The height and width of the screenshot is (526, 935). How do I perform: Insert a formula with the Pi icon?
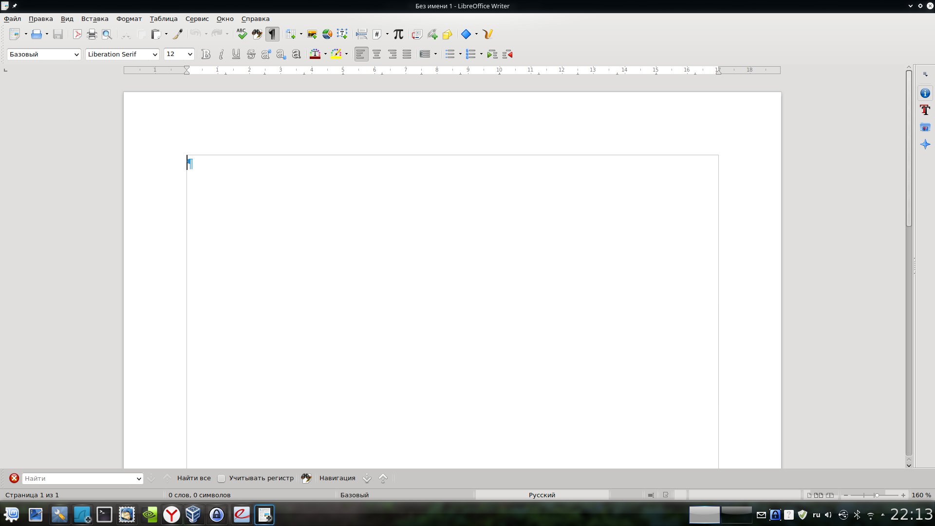[x=398, y=34]
